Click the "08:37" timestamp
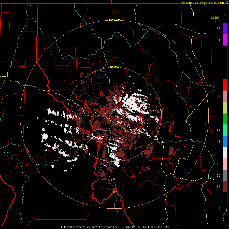Image resolution: width=229 pixels, height=229 pixels. tap(163, 227)
